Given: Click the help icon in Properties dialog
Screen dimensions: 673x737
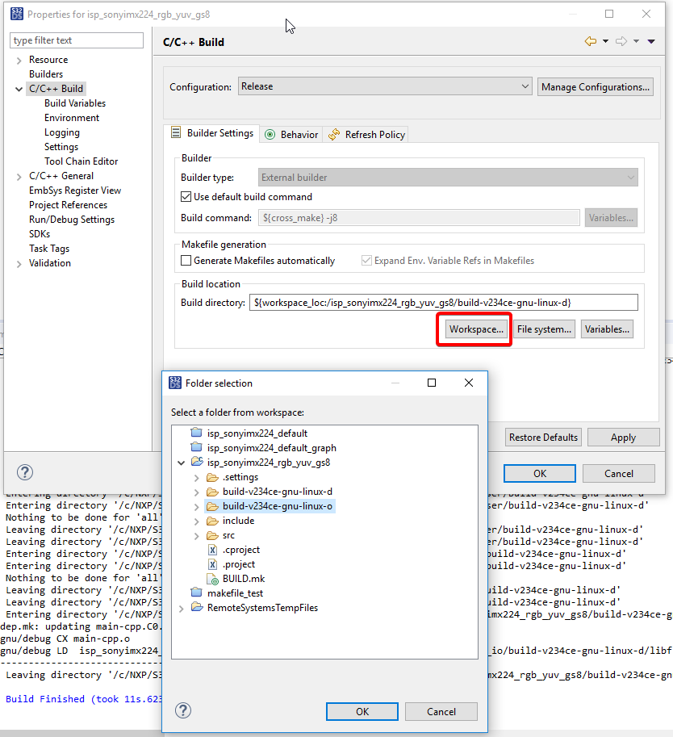Looking at the screenshot, I should pos(25,472).
